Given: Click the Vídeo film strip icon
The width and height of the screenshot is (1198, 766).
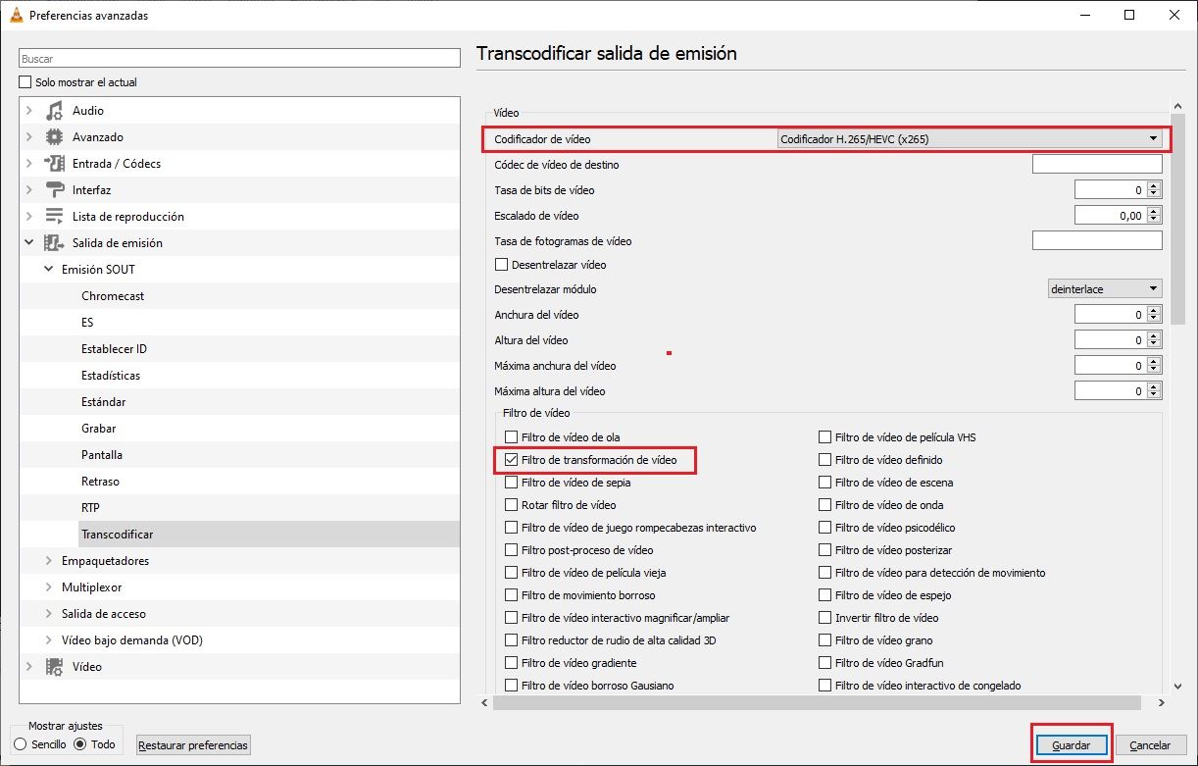Looking at the screenshot, I should (55, 667).
